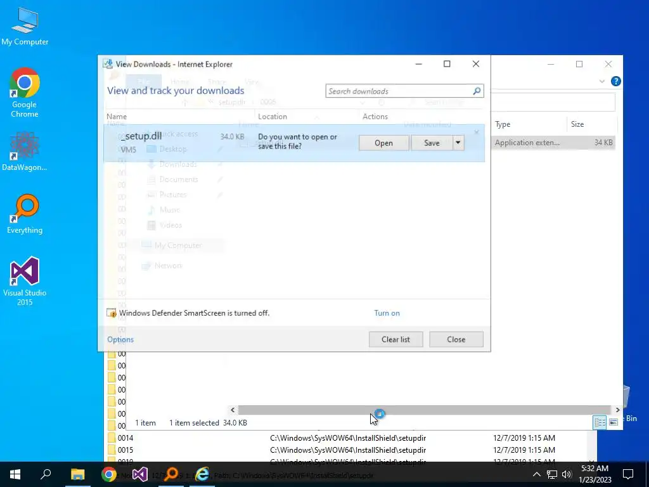Open Visual Studio from the taskbar
The height and width of the screenshot is (487, 649).
(140, 474)
